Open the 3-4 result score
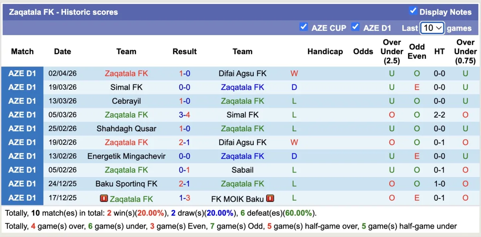 (x=184, y=115)
